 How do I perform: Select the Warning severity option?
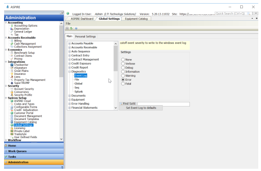(123, 76)
